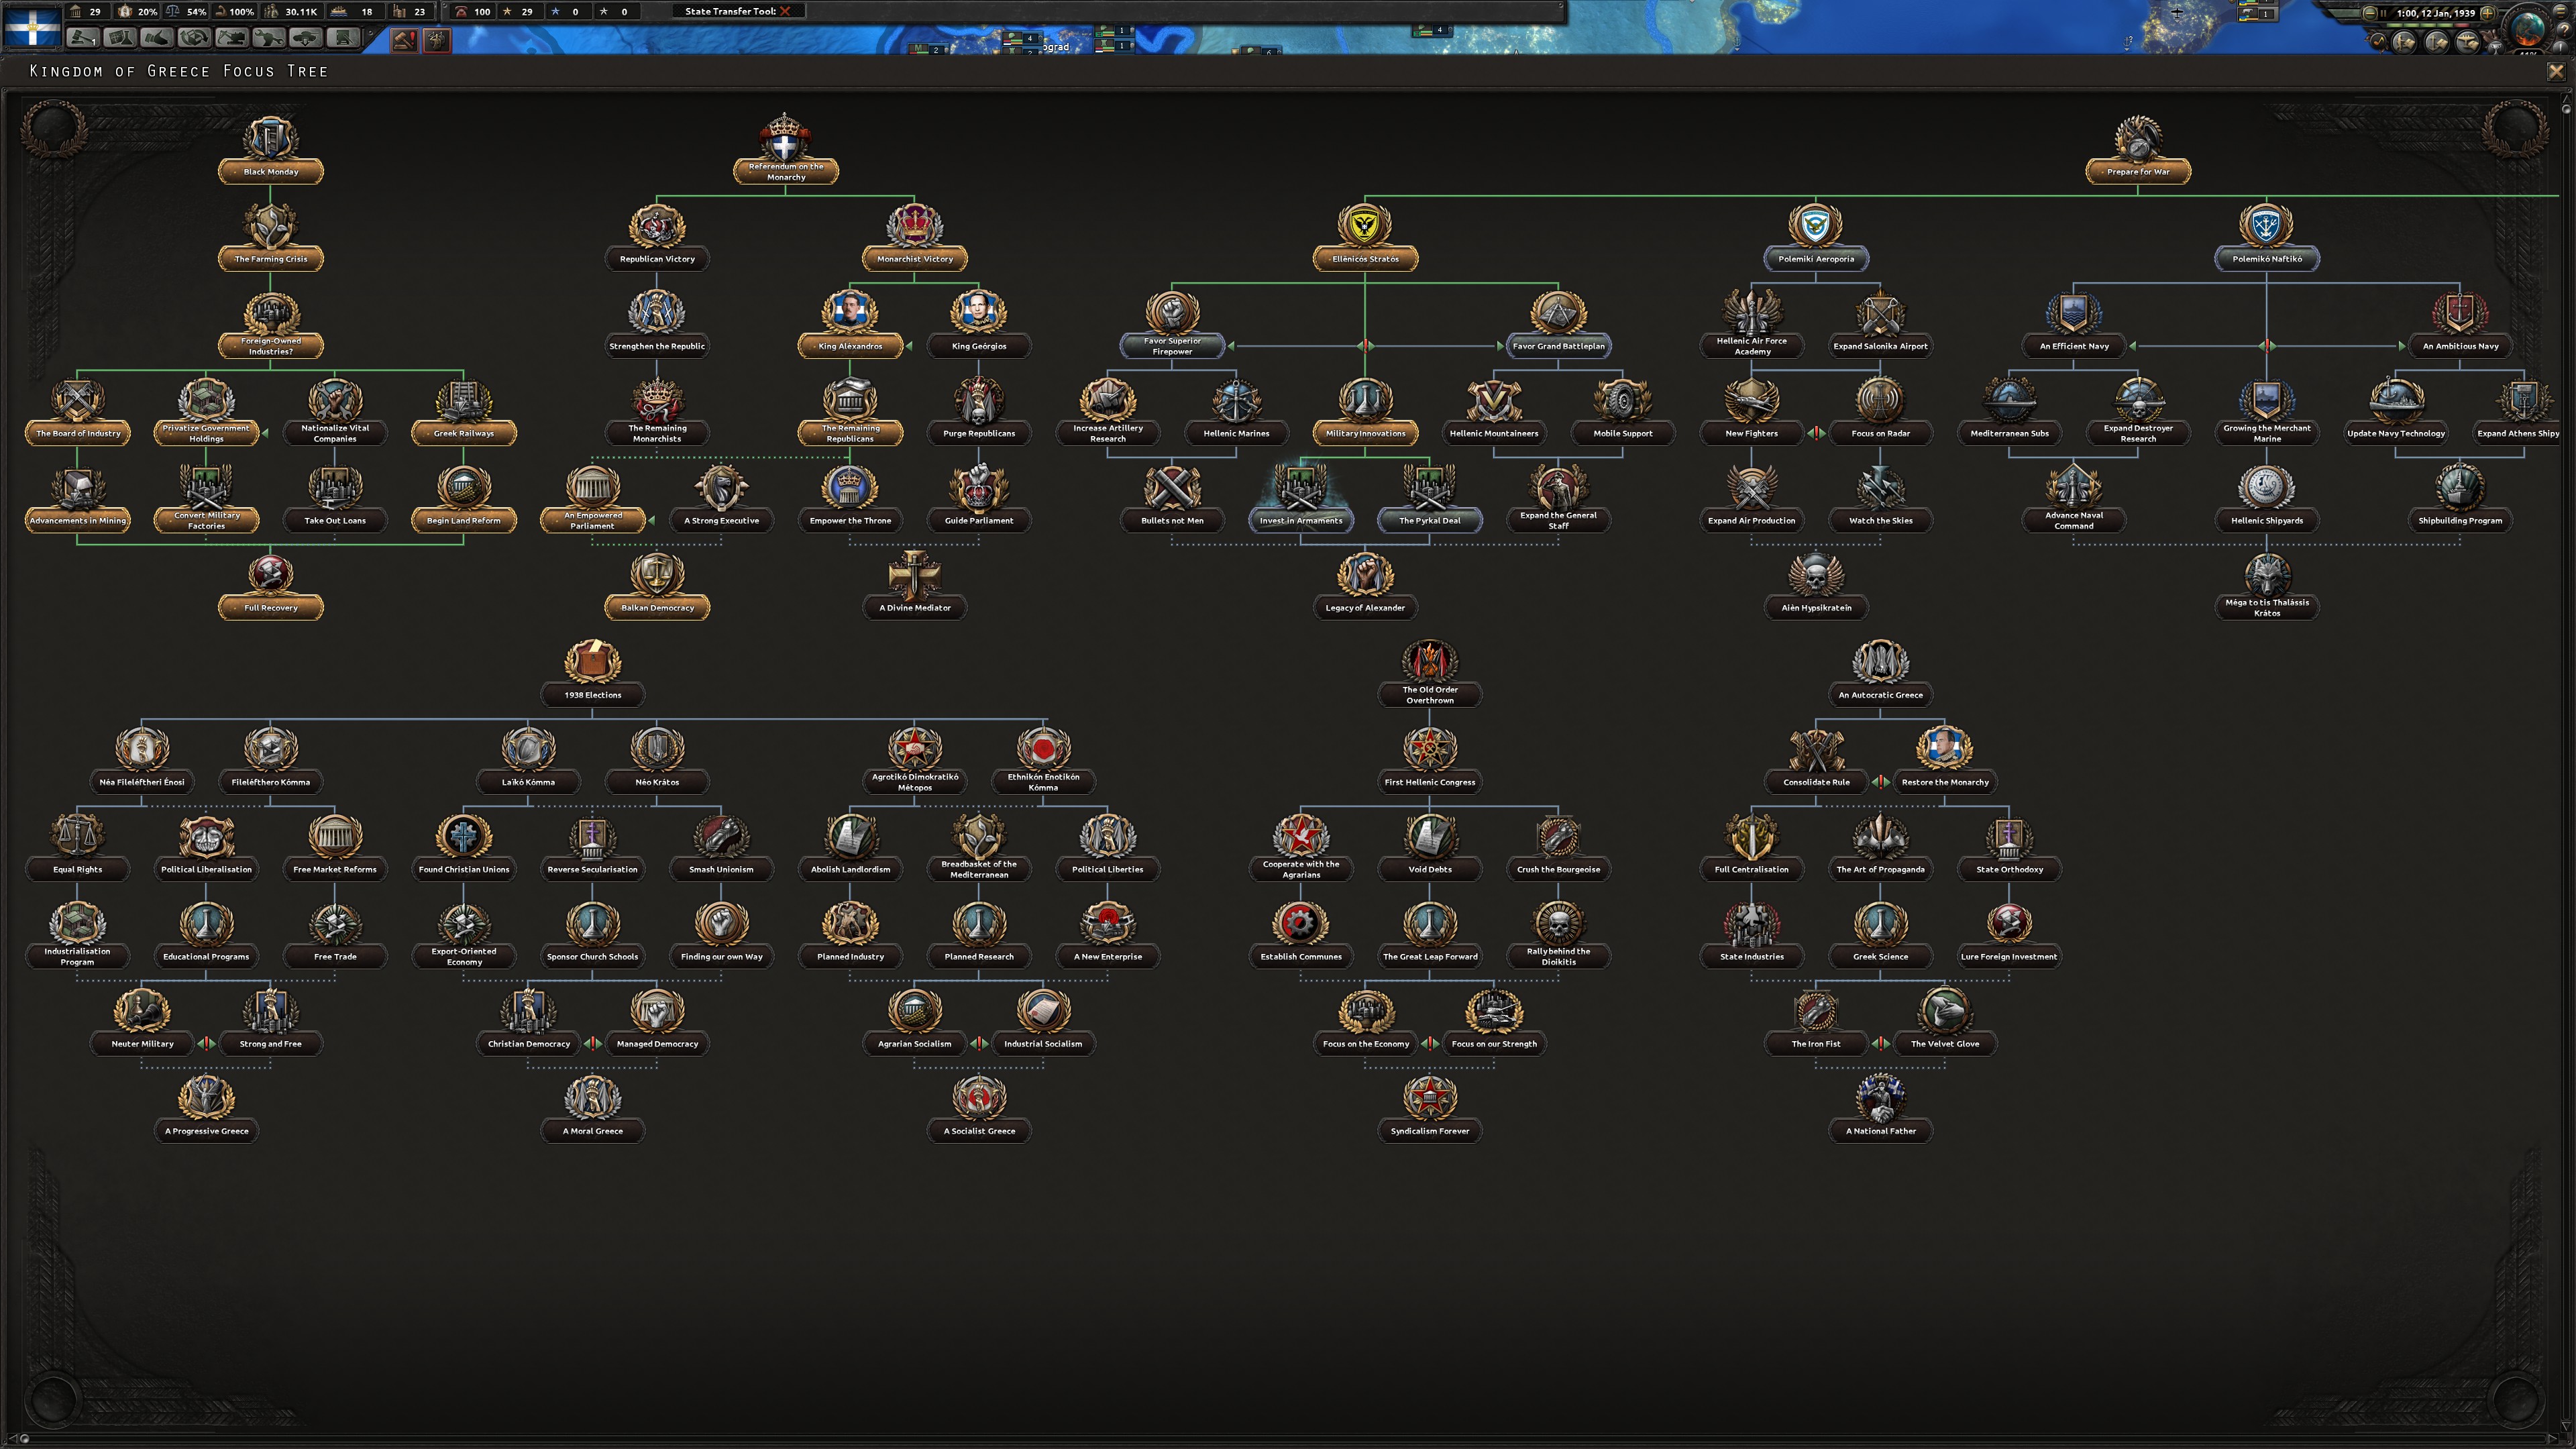Open the main menu hamburger button
The width and height of the screenshot is (2576, 1449).
[x=2559, y=11]
